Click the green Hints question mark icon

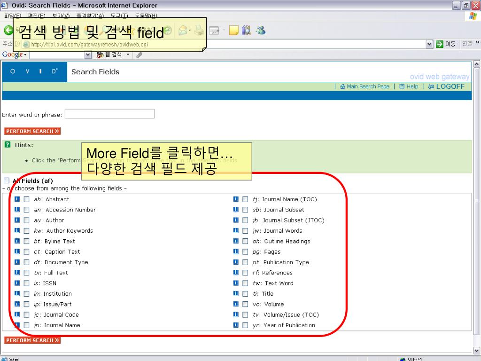(x=8, y=144)
